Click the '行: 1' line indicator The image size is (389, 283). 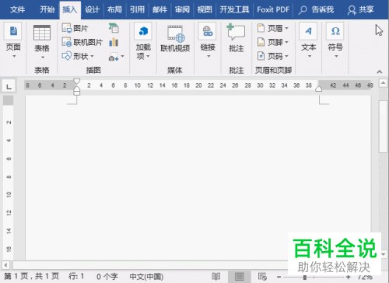76,276
